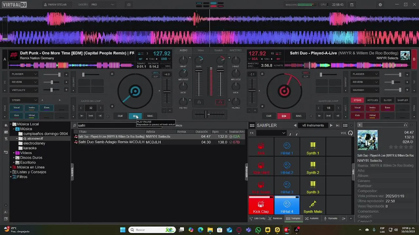Set loop in point on deck A
The width and height of the screenshot is (419, 235).
pos(82,116)
